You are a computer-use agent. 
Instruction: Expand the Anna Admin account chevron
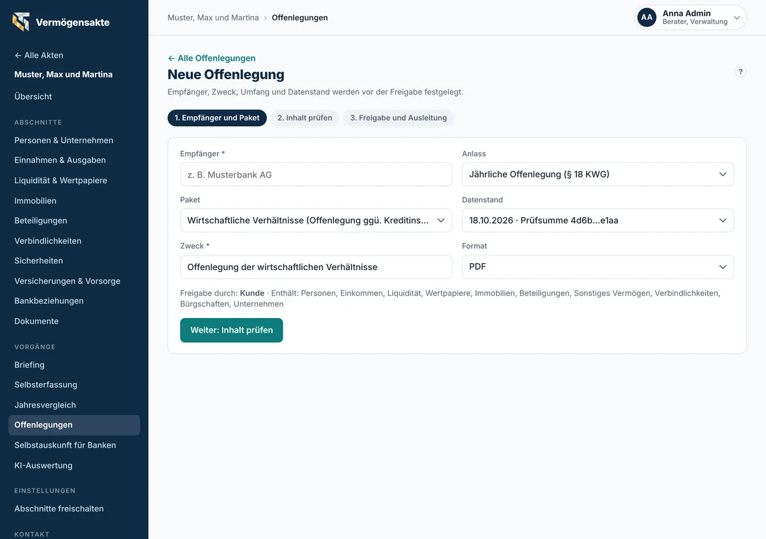click(737, 18)
